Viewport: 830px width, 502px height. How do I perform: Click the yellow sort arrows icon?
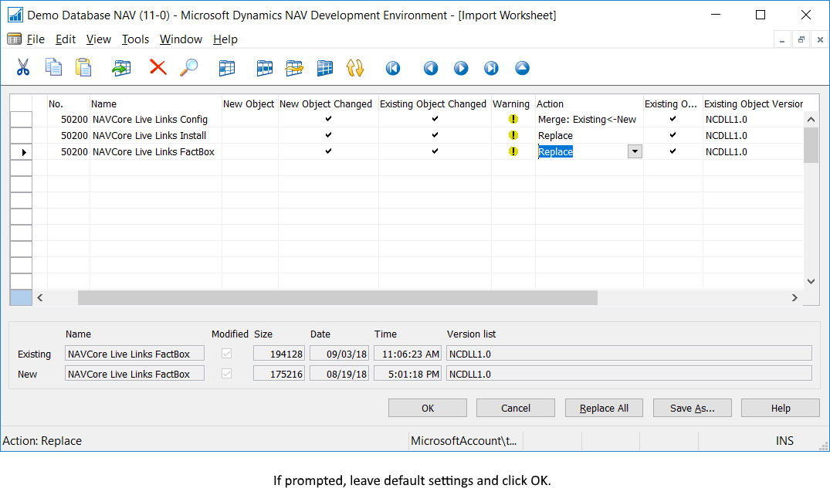tap(354, 68)
